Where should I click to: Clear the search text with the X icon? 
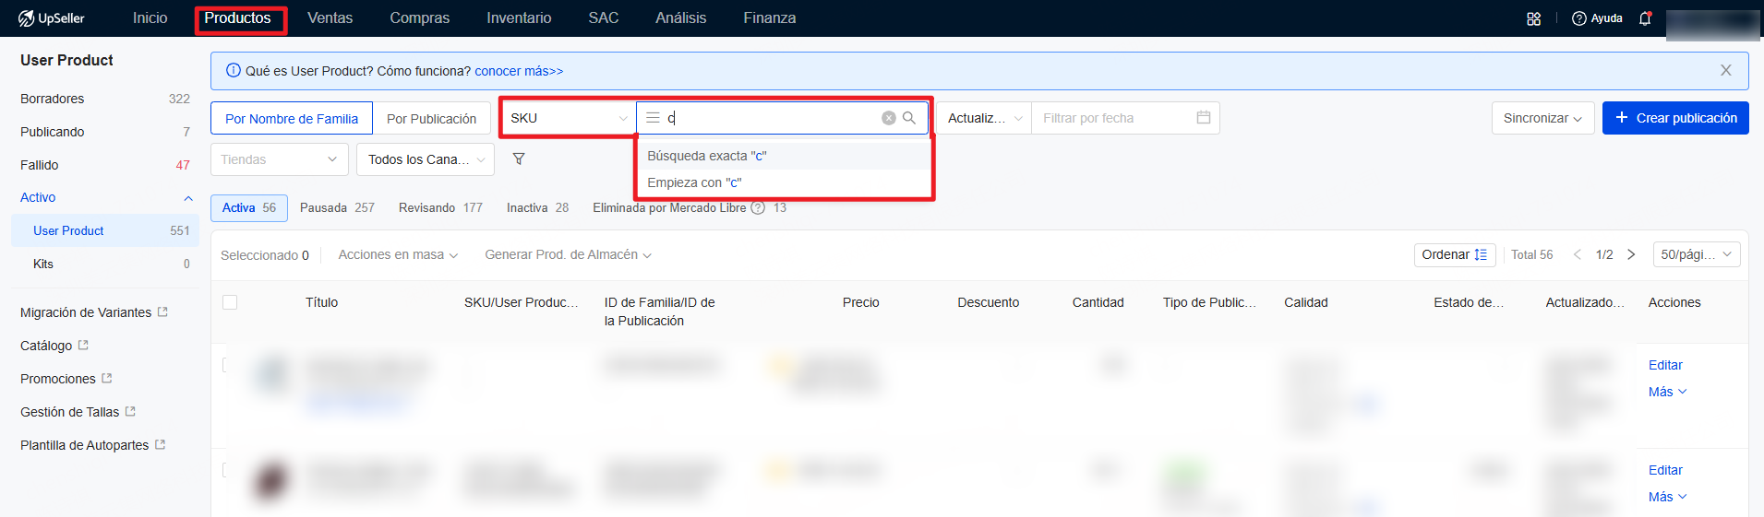[x=888, y=118]
